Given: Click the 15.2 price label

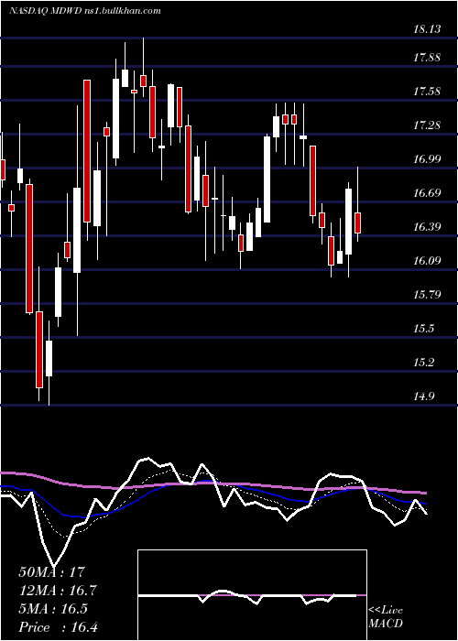Looking at the screenshot, I should [x=423, y=363].
